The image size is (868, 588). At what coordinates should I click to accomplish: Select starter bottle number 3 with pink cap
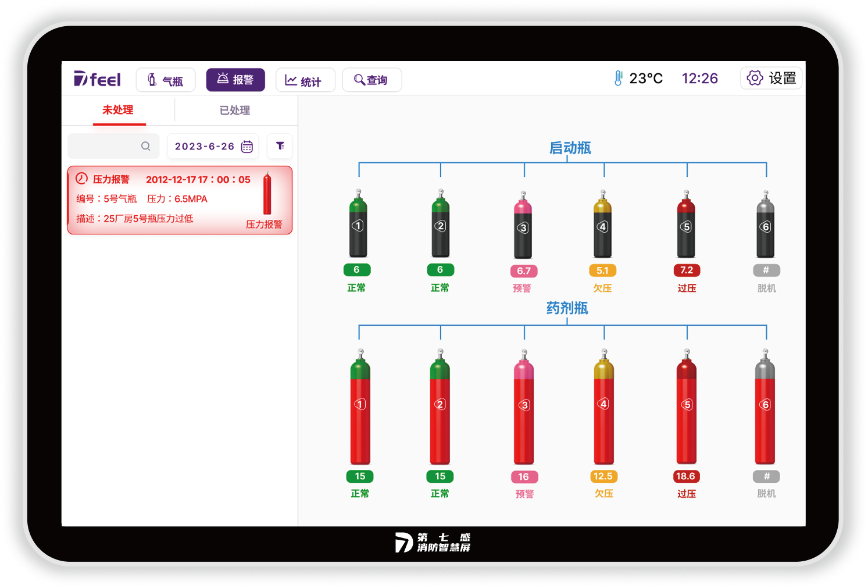click(523, 227)
